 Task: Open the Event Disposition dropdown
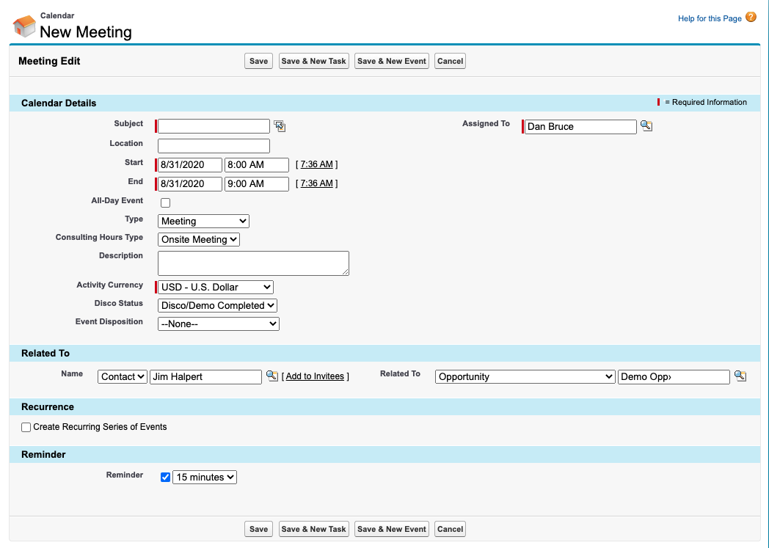click(218, 324)
